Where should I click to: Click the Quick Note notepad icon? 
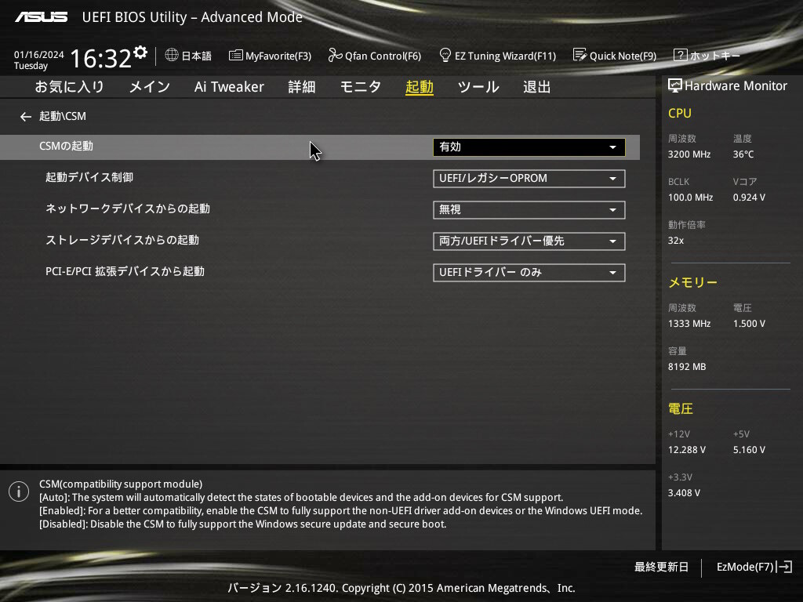pyautogui.click(x=580, y=55)
